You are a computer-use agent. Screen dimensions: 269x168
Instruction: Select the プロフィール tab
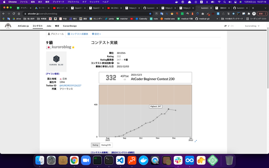click(56, 34)
